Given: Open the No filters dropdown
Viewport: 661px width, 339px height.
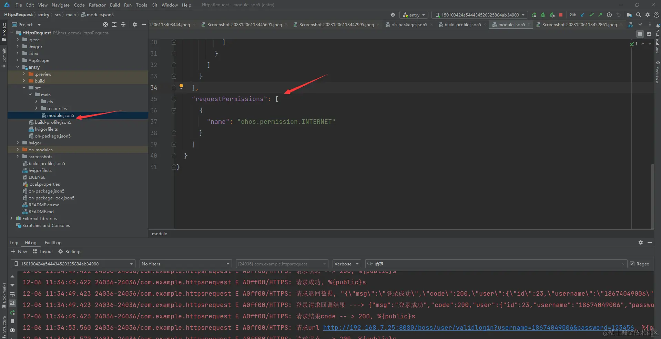Looking at the screenshot, I should [185, 264].
